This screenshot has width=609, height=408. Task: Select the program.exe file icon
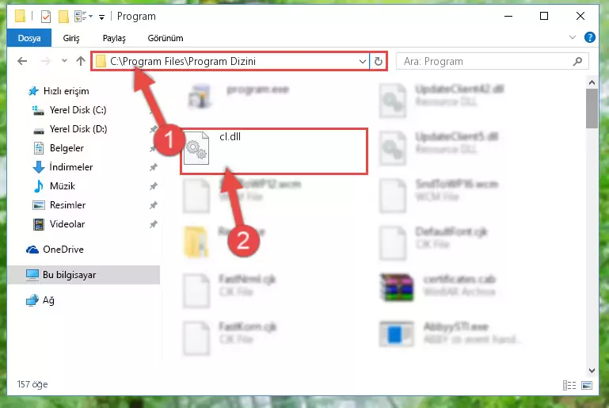[x=200, y=96]
